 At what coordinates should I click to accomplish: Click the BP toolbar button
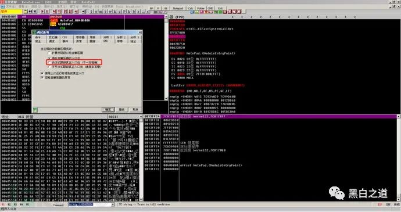pyautogui.click(x=152, y=8)
